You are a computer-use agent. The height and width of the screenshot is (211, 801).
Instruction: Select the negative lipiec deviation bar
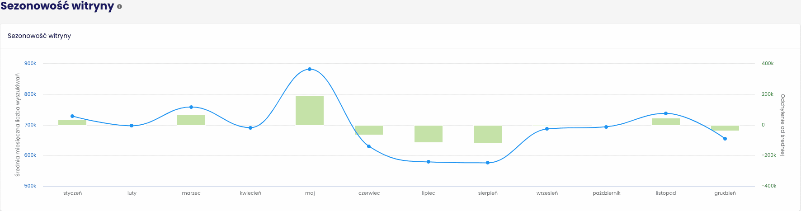[429, 134]
